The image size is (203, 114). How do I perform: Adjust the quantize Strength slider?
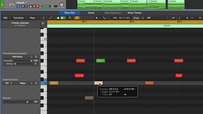[x=31, y=60]
